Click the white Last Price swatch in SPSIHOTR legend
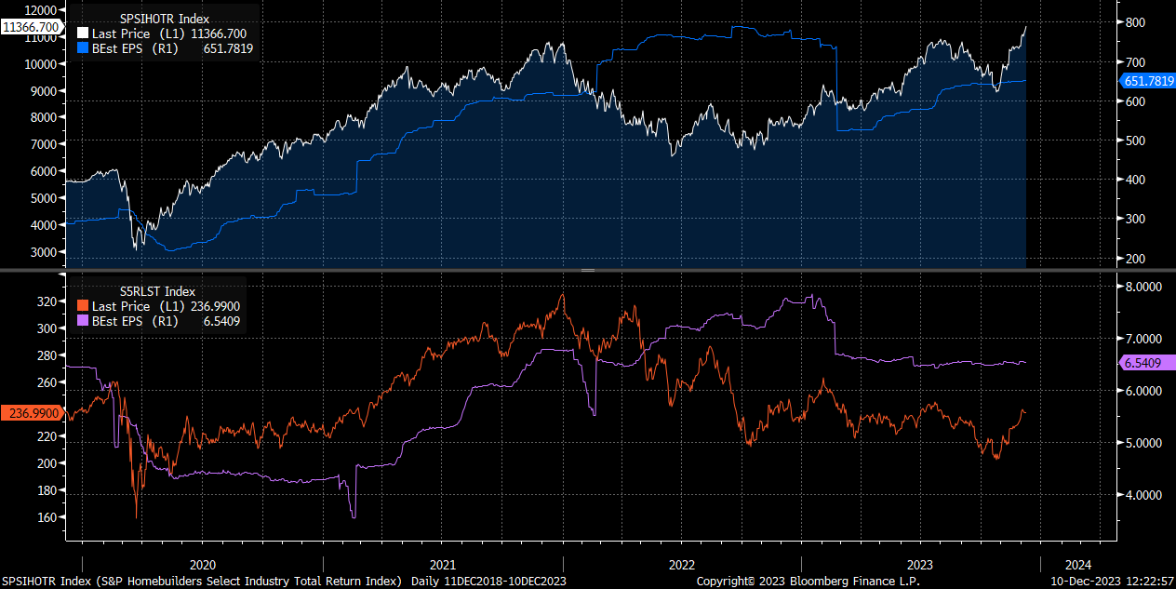The width and height of the screenshot is (1176, 589). click(x=82, y=33)
